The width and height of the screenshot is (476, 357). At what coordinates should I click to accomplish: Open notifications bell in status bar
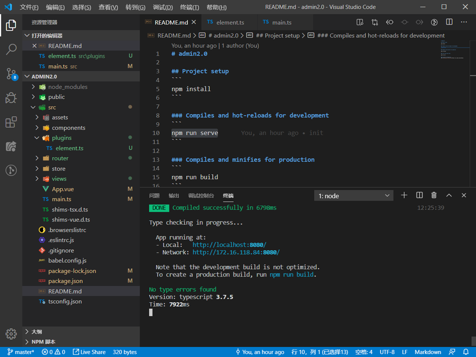click(x=466, y=352)
